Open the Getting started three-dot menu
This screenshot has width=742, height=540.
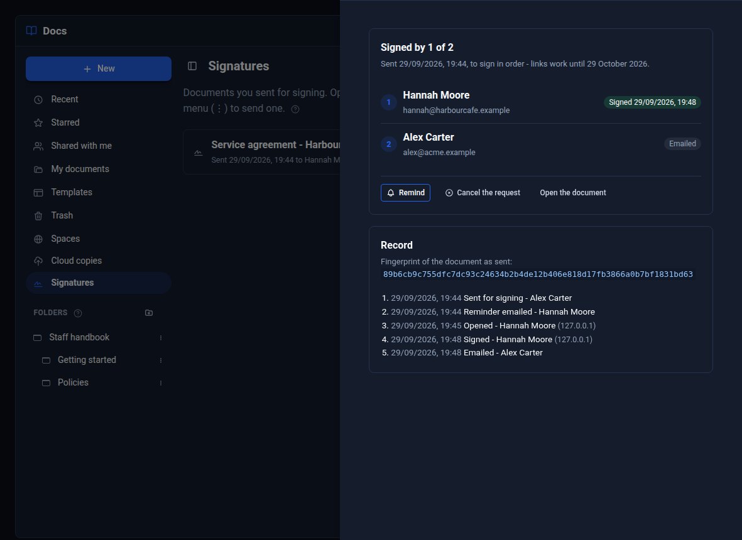pos(161,360)
